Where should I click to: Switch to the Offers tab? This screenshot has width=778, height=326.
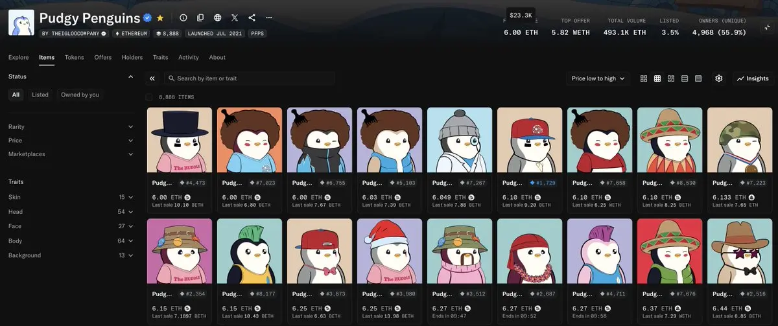103,58
